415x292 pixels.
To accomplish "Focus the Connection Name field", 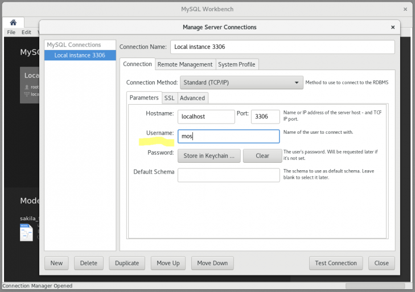I will tap(283, 47).
